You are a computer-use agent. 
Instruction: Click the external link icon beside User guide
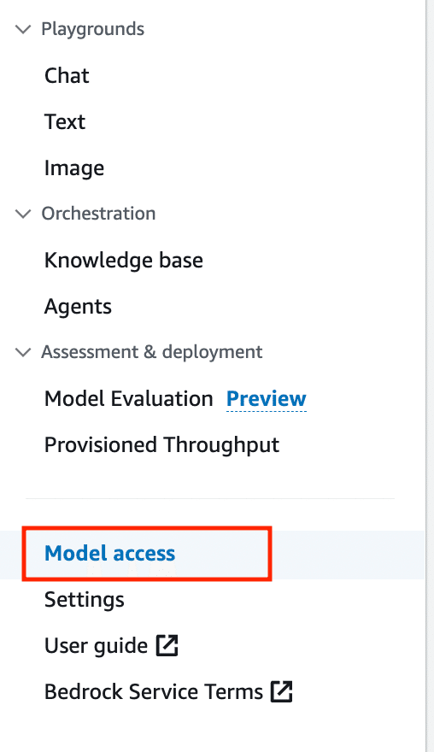(167, 645)
